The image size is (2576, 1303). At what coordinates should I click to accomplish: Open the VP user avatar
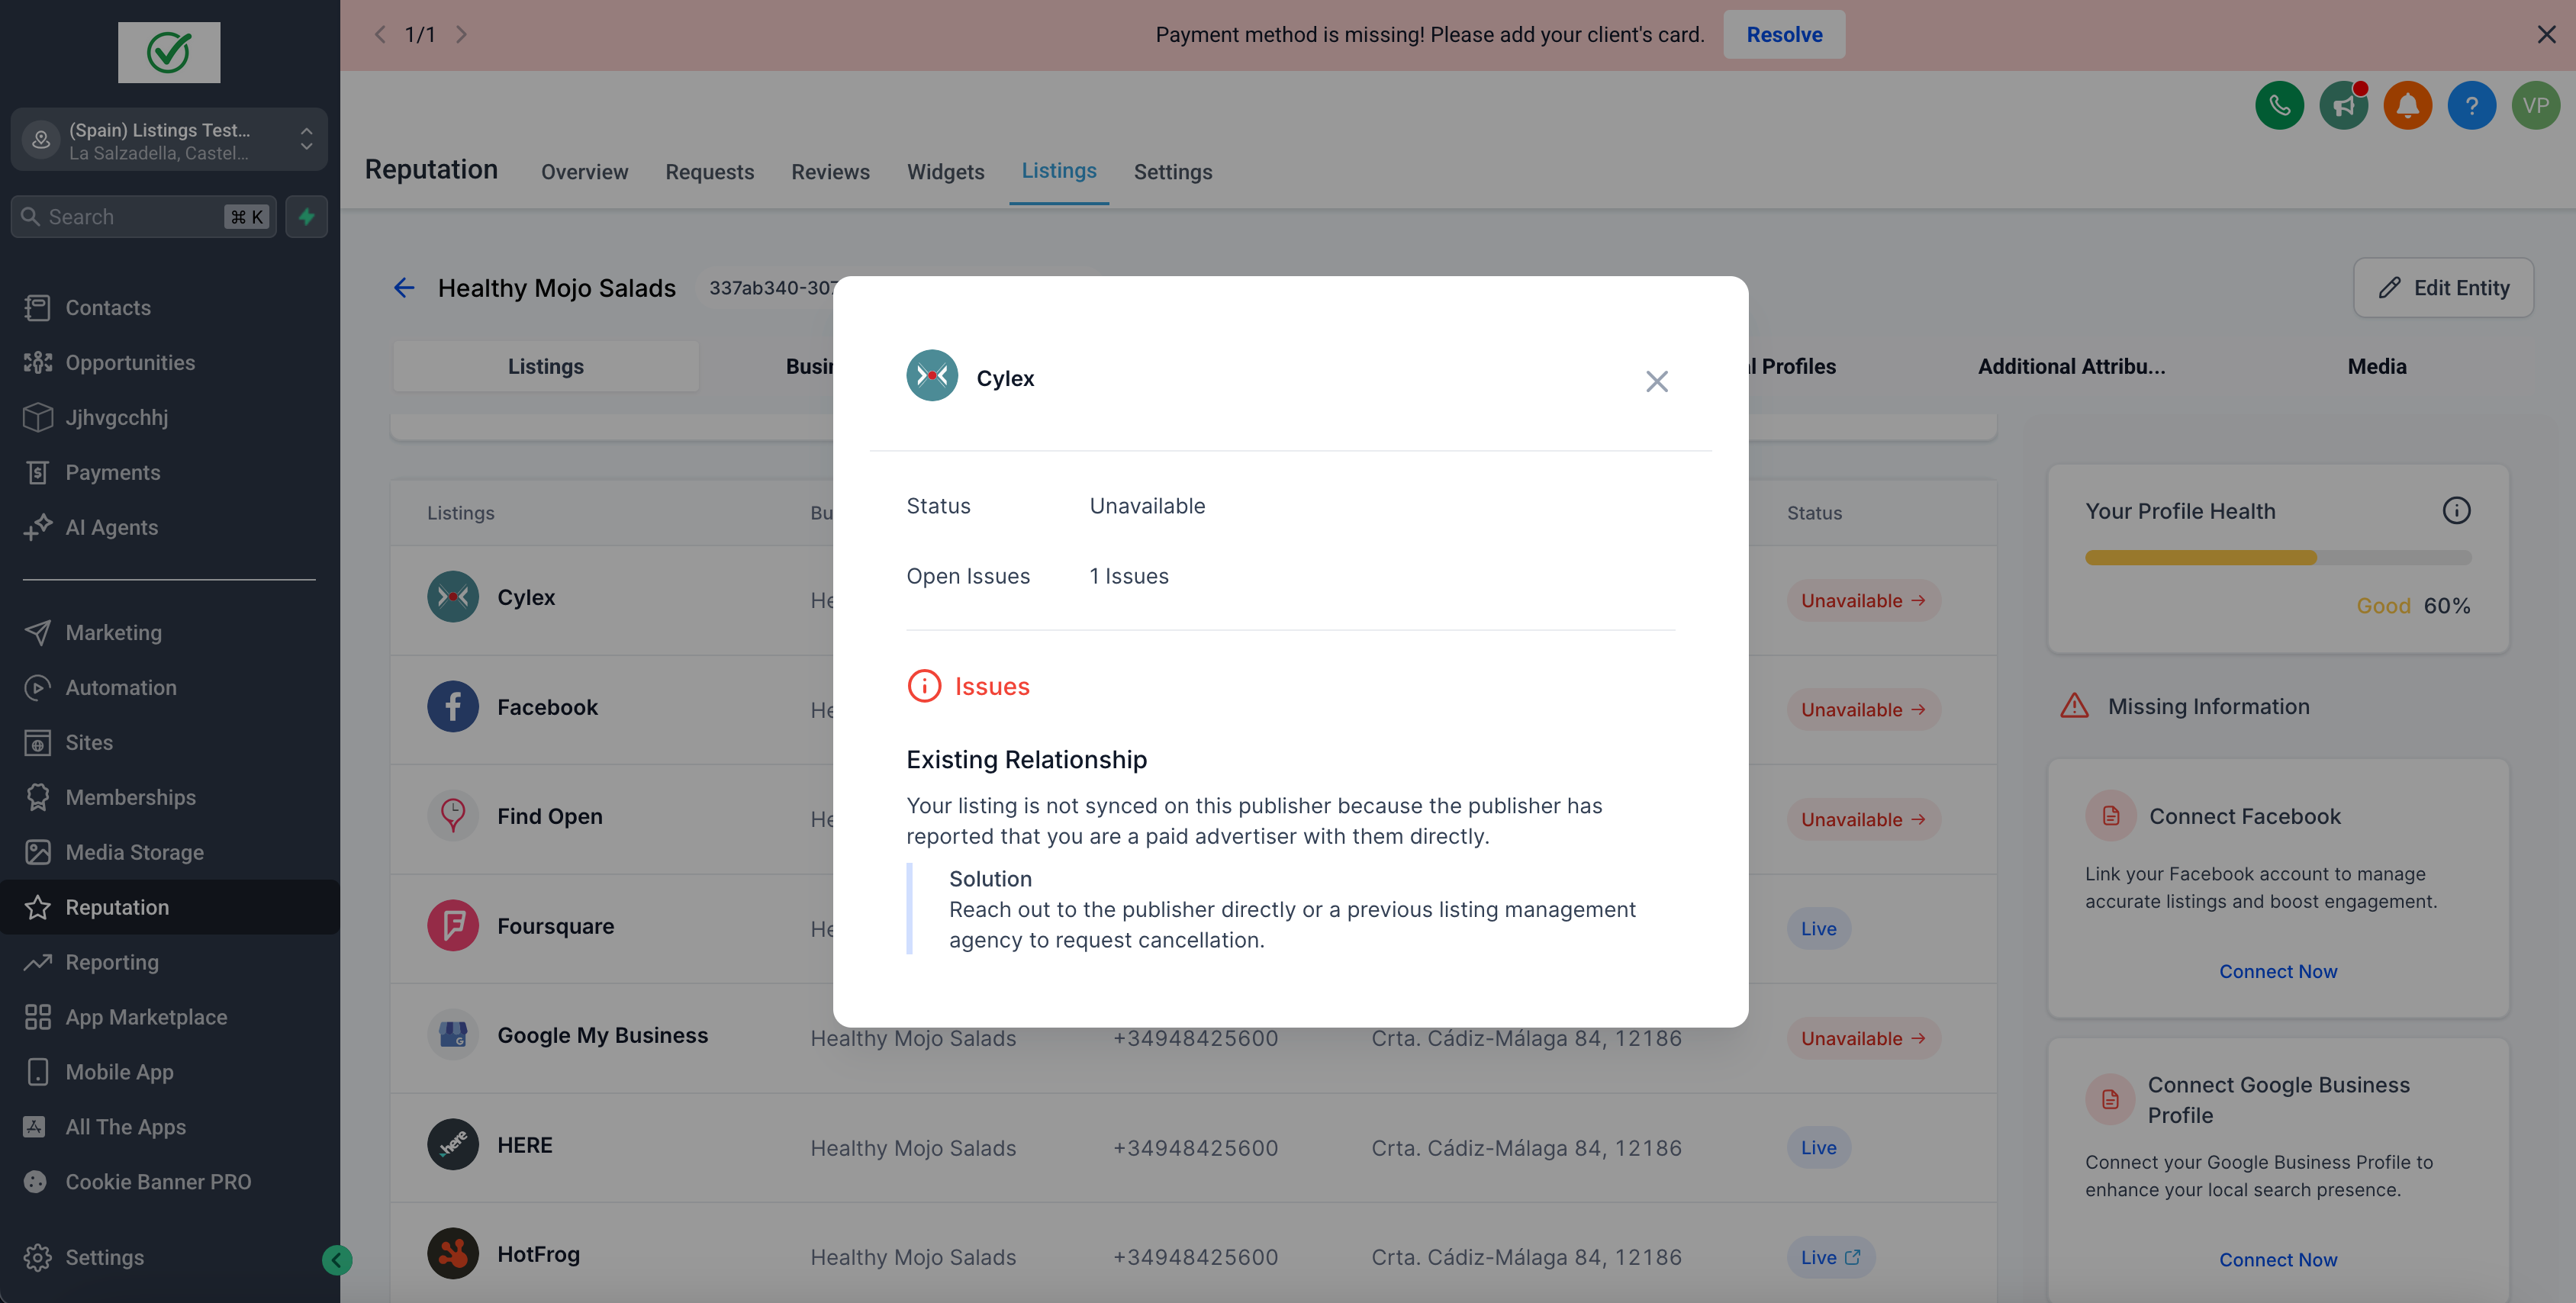(2535, 105)
